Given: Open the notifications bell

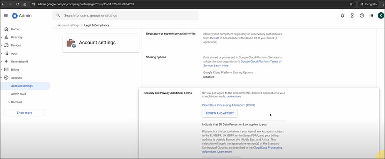Looking at the screenshot, I should [342, 15].
